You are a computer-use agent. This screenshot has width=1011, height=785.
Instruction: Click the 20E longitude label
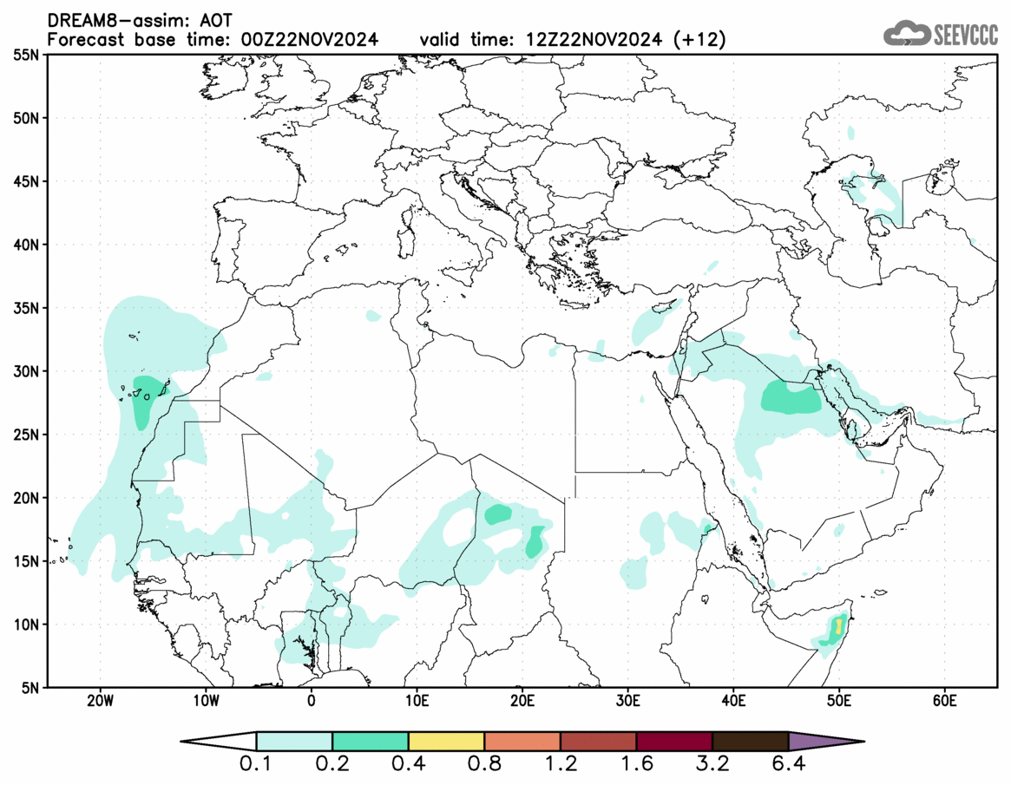pyautogui.click(x=522, y=701)
